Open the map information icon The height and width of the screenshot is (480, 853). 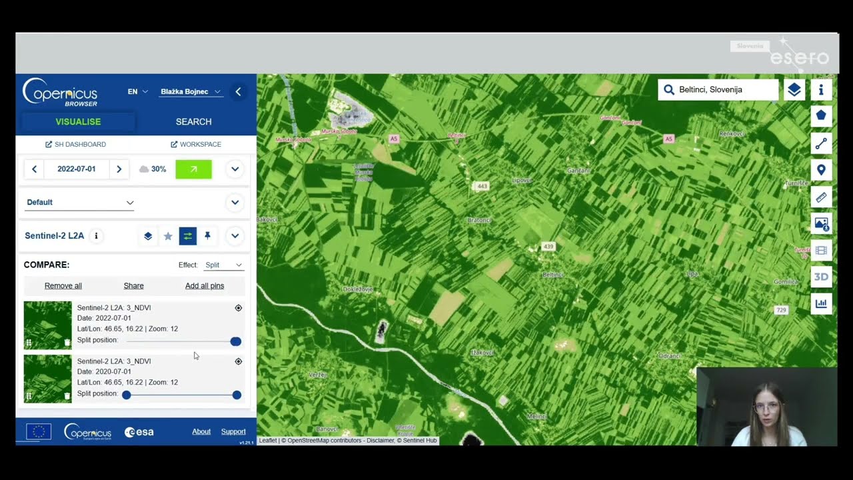pyautogui.click(x=821, y=89)
